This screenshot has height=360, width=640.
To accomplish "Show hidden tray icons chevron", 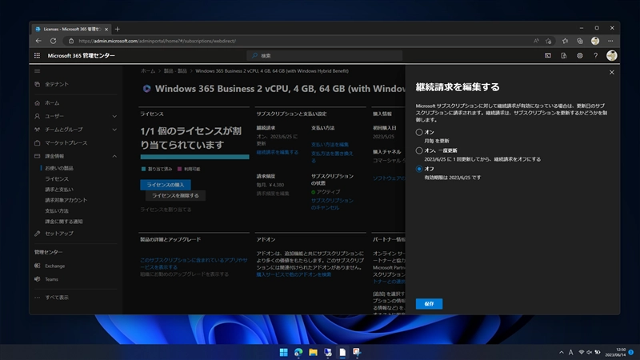I will pyautogui.click(x=562, y=352).
